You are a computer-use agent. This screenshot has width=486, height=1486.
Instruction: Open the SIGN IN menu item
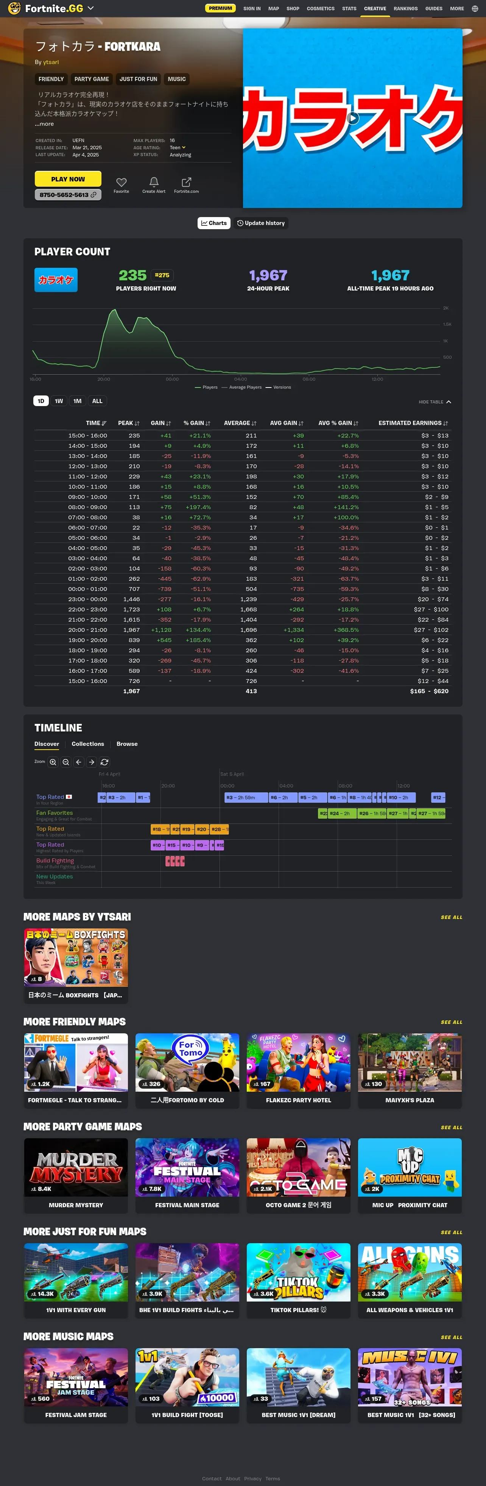click(x=252, y=9)
